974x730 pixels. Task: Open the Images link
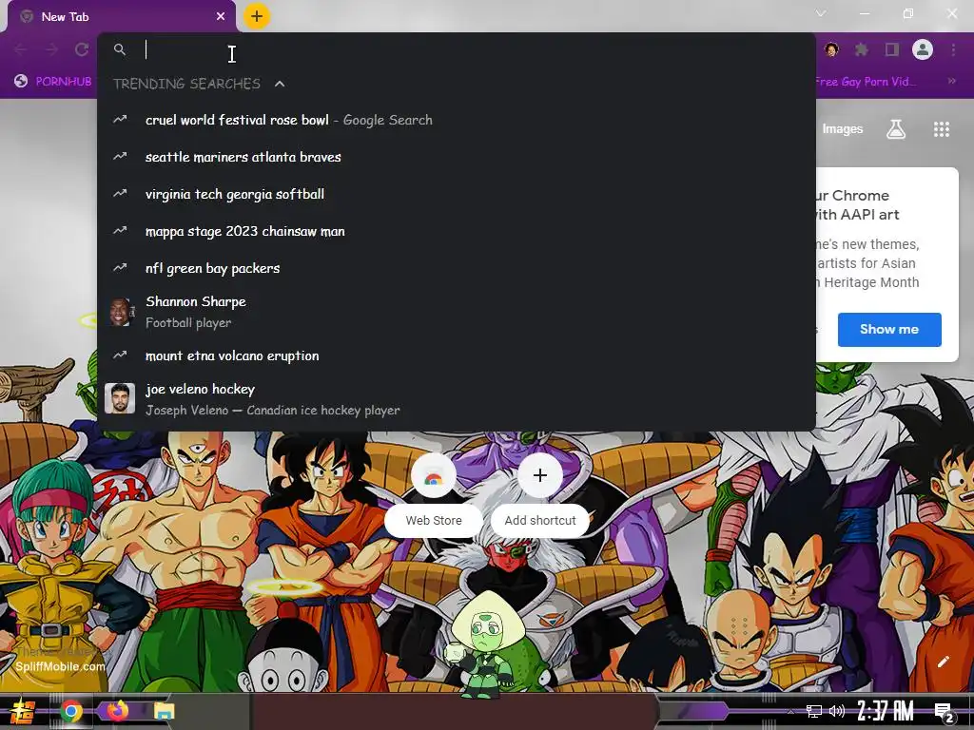point(843,129)
